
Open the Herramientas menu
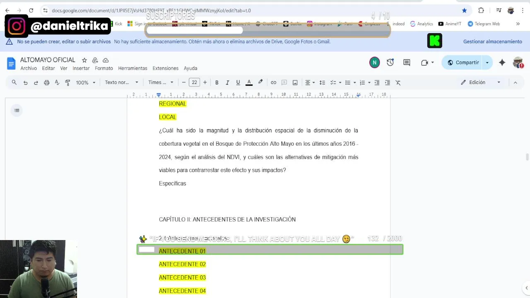[x=132, y=68]
